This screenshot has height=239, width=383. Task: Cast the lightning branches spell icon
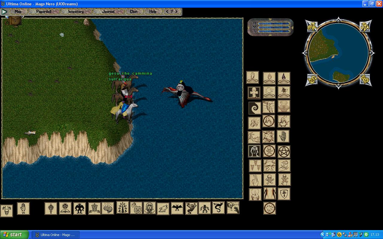click(x=269, y=166)
